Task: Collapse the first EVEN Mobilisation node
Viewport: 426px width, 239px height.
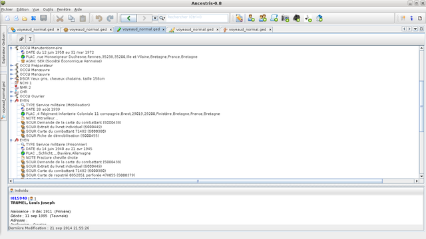Action: (x=11, y=100)
